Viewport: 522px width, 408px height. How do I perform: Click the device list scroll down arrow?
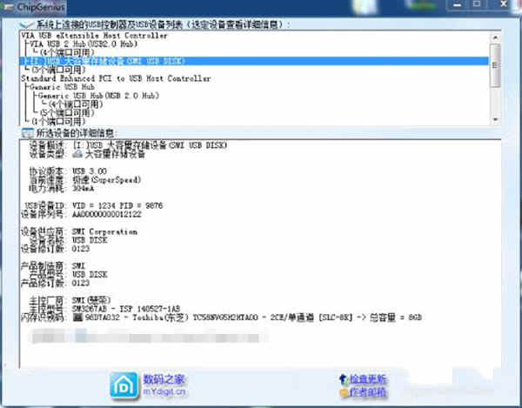point(495,119)
